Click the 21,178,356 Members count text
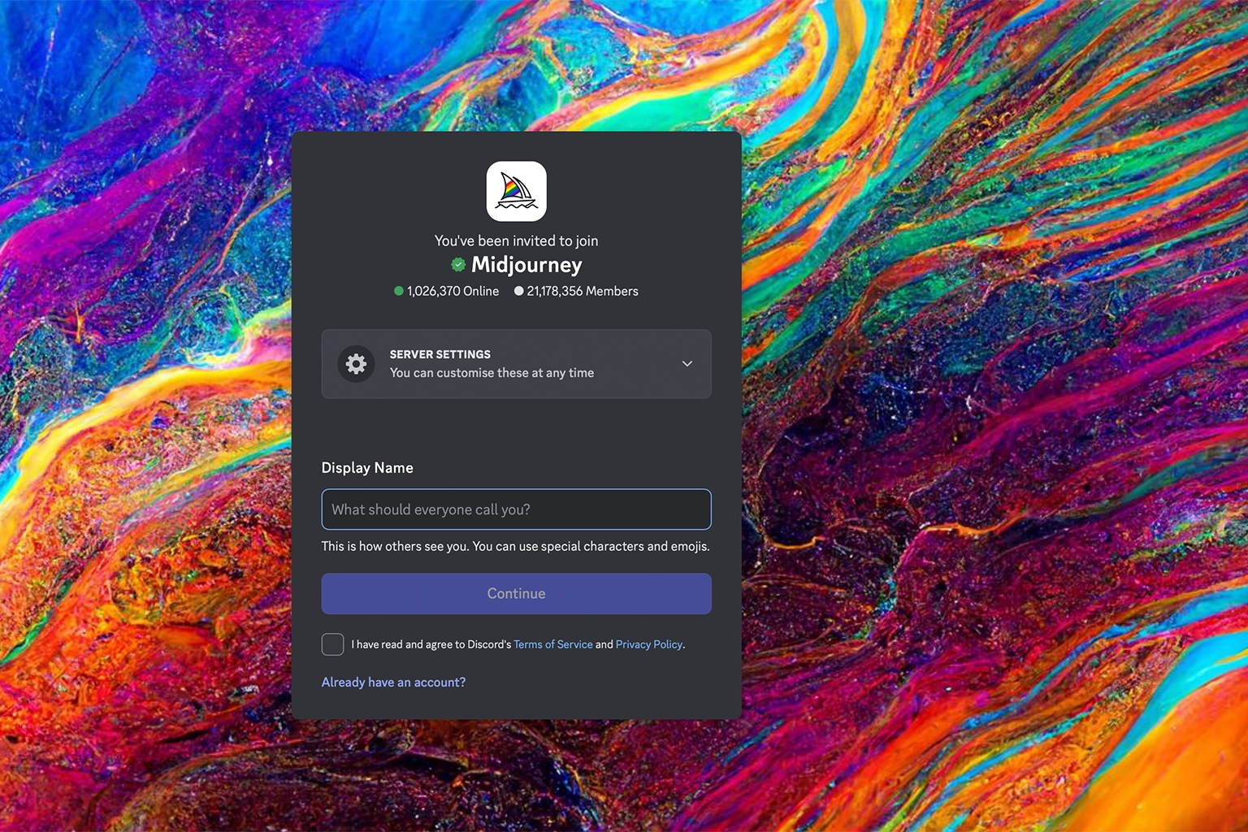This screenshot has width=1248, height=832. [582, 291]
